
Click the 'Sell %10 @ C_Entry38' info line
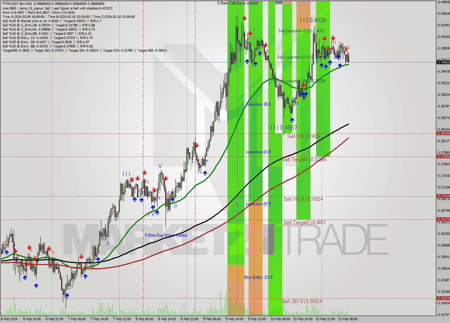coord(49,25)
